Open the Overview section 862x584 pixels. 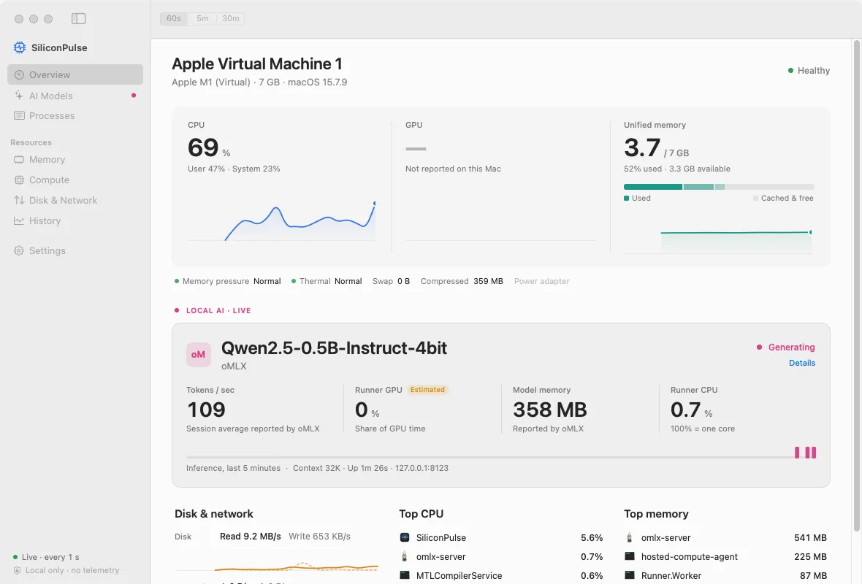75,74
